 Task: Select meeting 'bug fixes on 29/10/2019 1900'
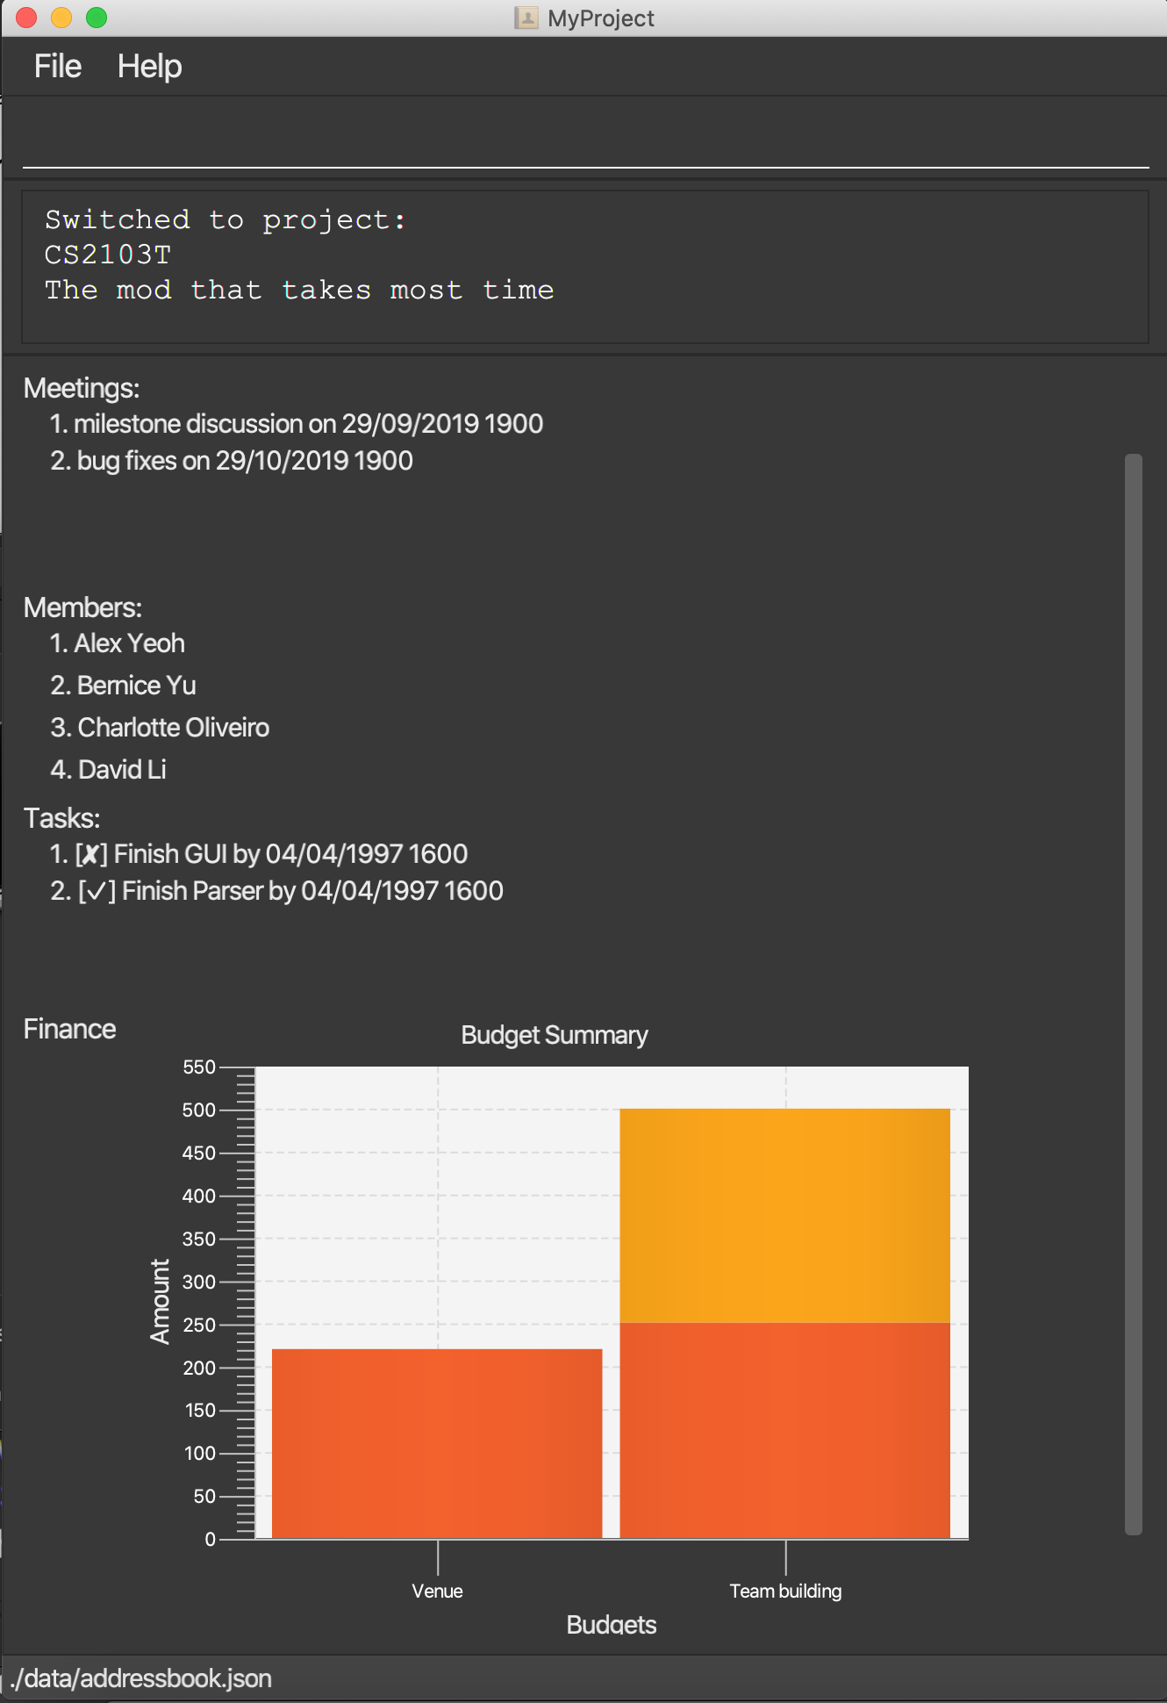[x=231, y=461]
